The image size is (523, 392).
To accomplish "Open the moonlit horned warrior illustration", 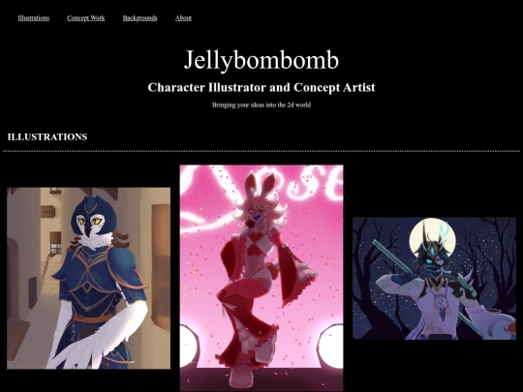I will [x=434, y=278].
